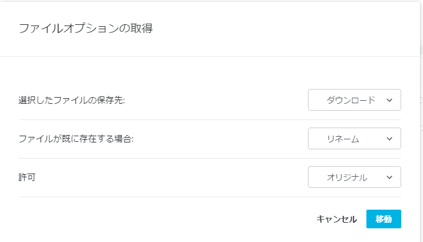Viewport: 423px width, 242px height.
Task: Click the chevron arrow beside オリジナル
Action: click(x=389, y=177)
